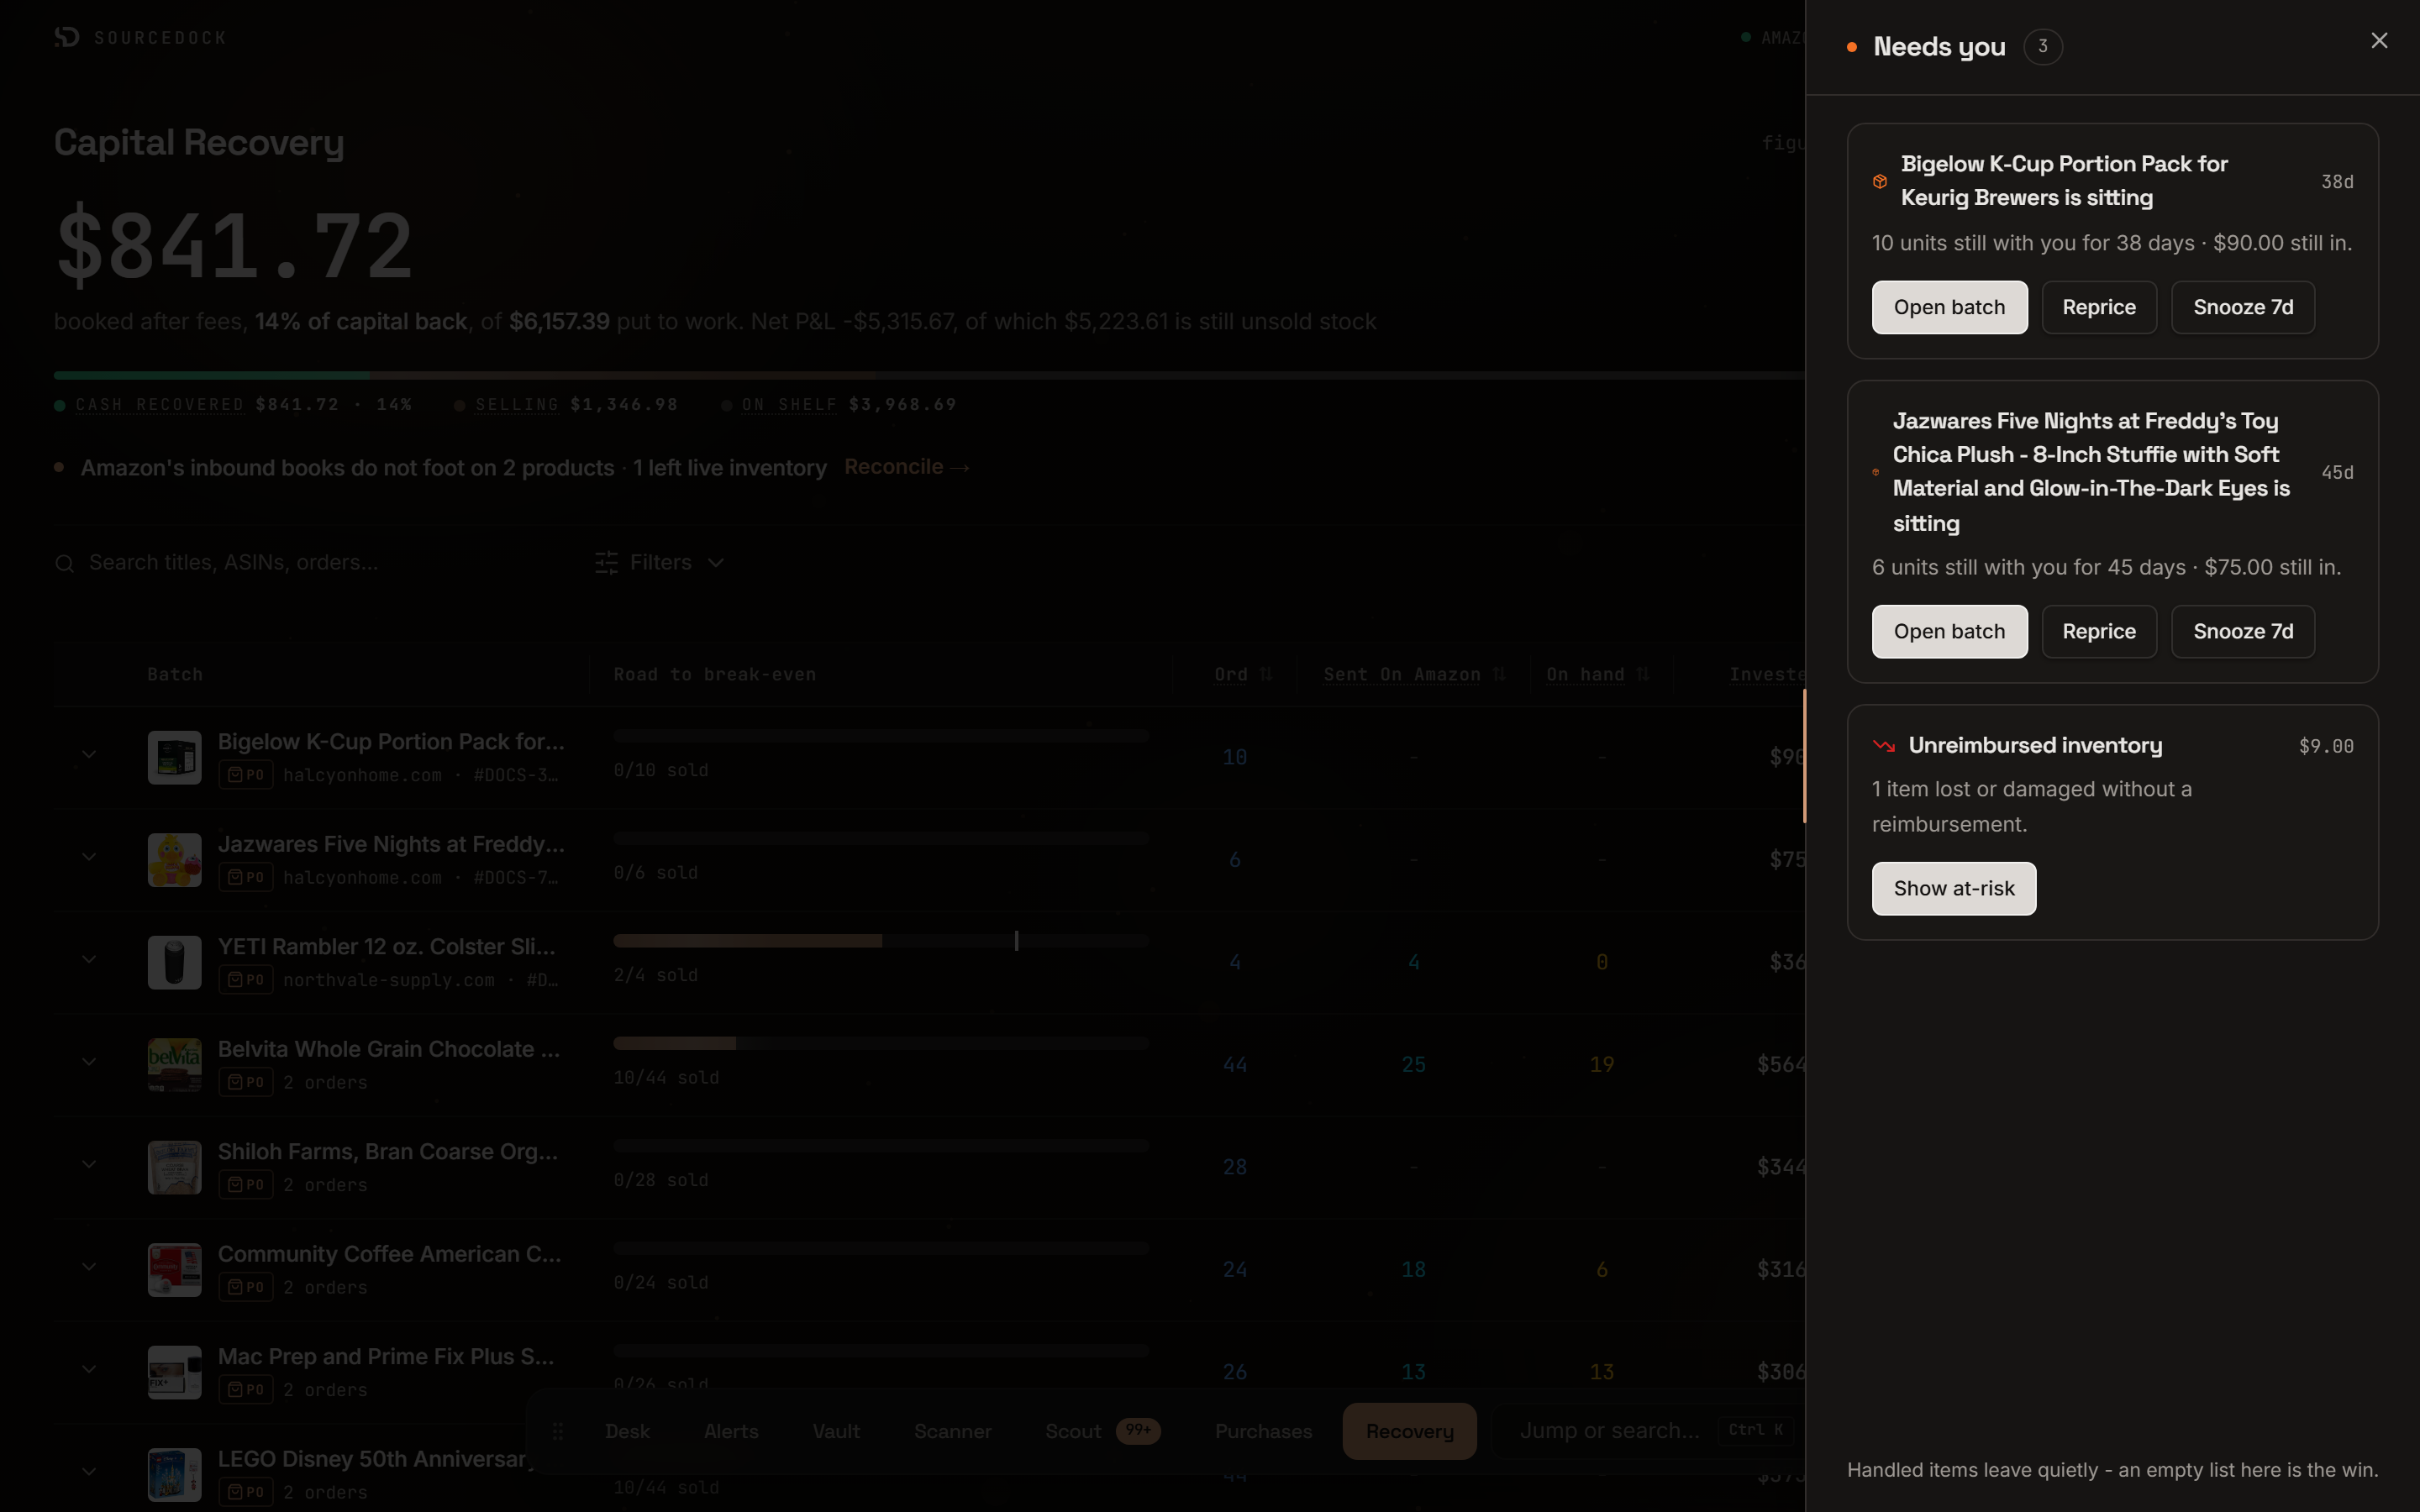
Task: Open the Vault tab
Action: (836, 1431)
